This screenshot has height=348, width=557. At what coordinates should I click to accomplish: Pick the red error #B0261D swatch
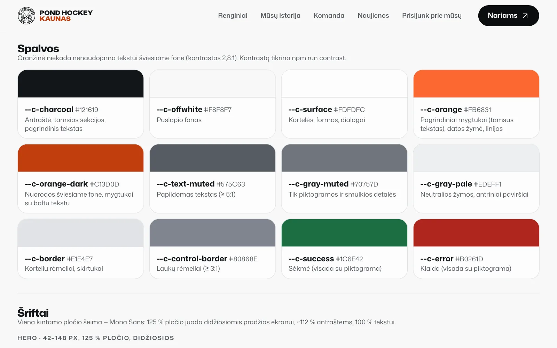coord(476,233)
